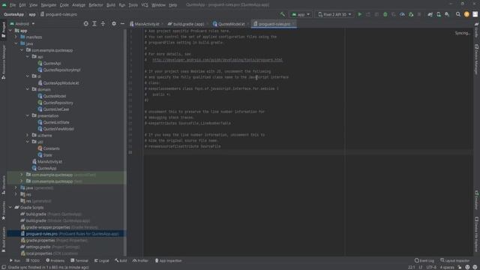Screen dimensions: 480x270
Task: Collapse the presentation package
Action: (28, 115)
